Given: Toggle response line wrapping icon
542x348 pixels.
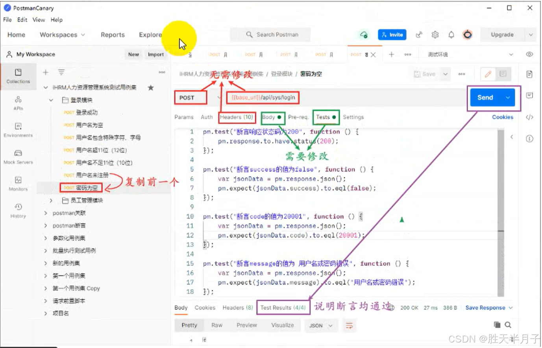Looking at the screenshot, I should click(349, 325).
